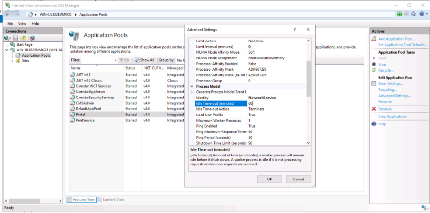430x213 pixels.
Task: Click Cancel in Advanced Settings
Action: 298,179
